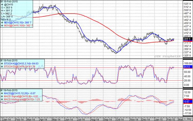Image resolution: width=193 pixels, height=121 pixels.
Task: Click Dec-14 on the time axis
Action: pos(146,119)
